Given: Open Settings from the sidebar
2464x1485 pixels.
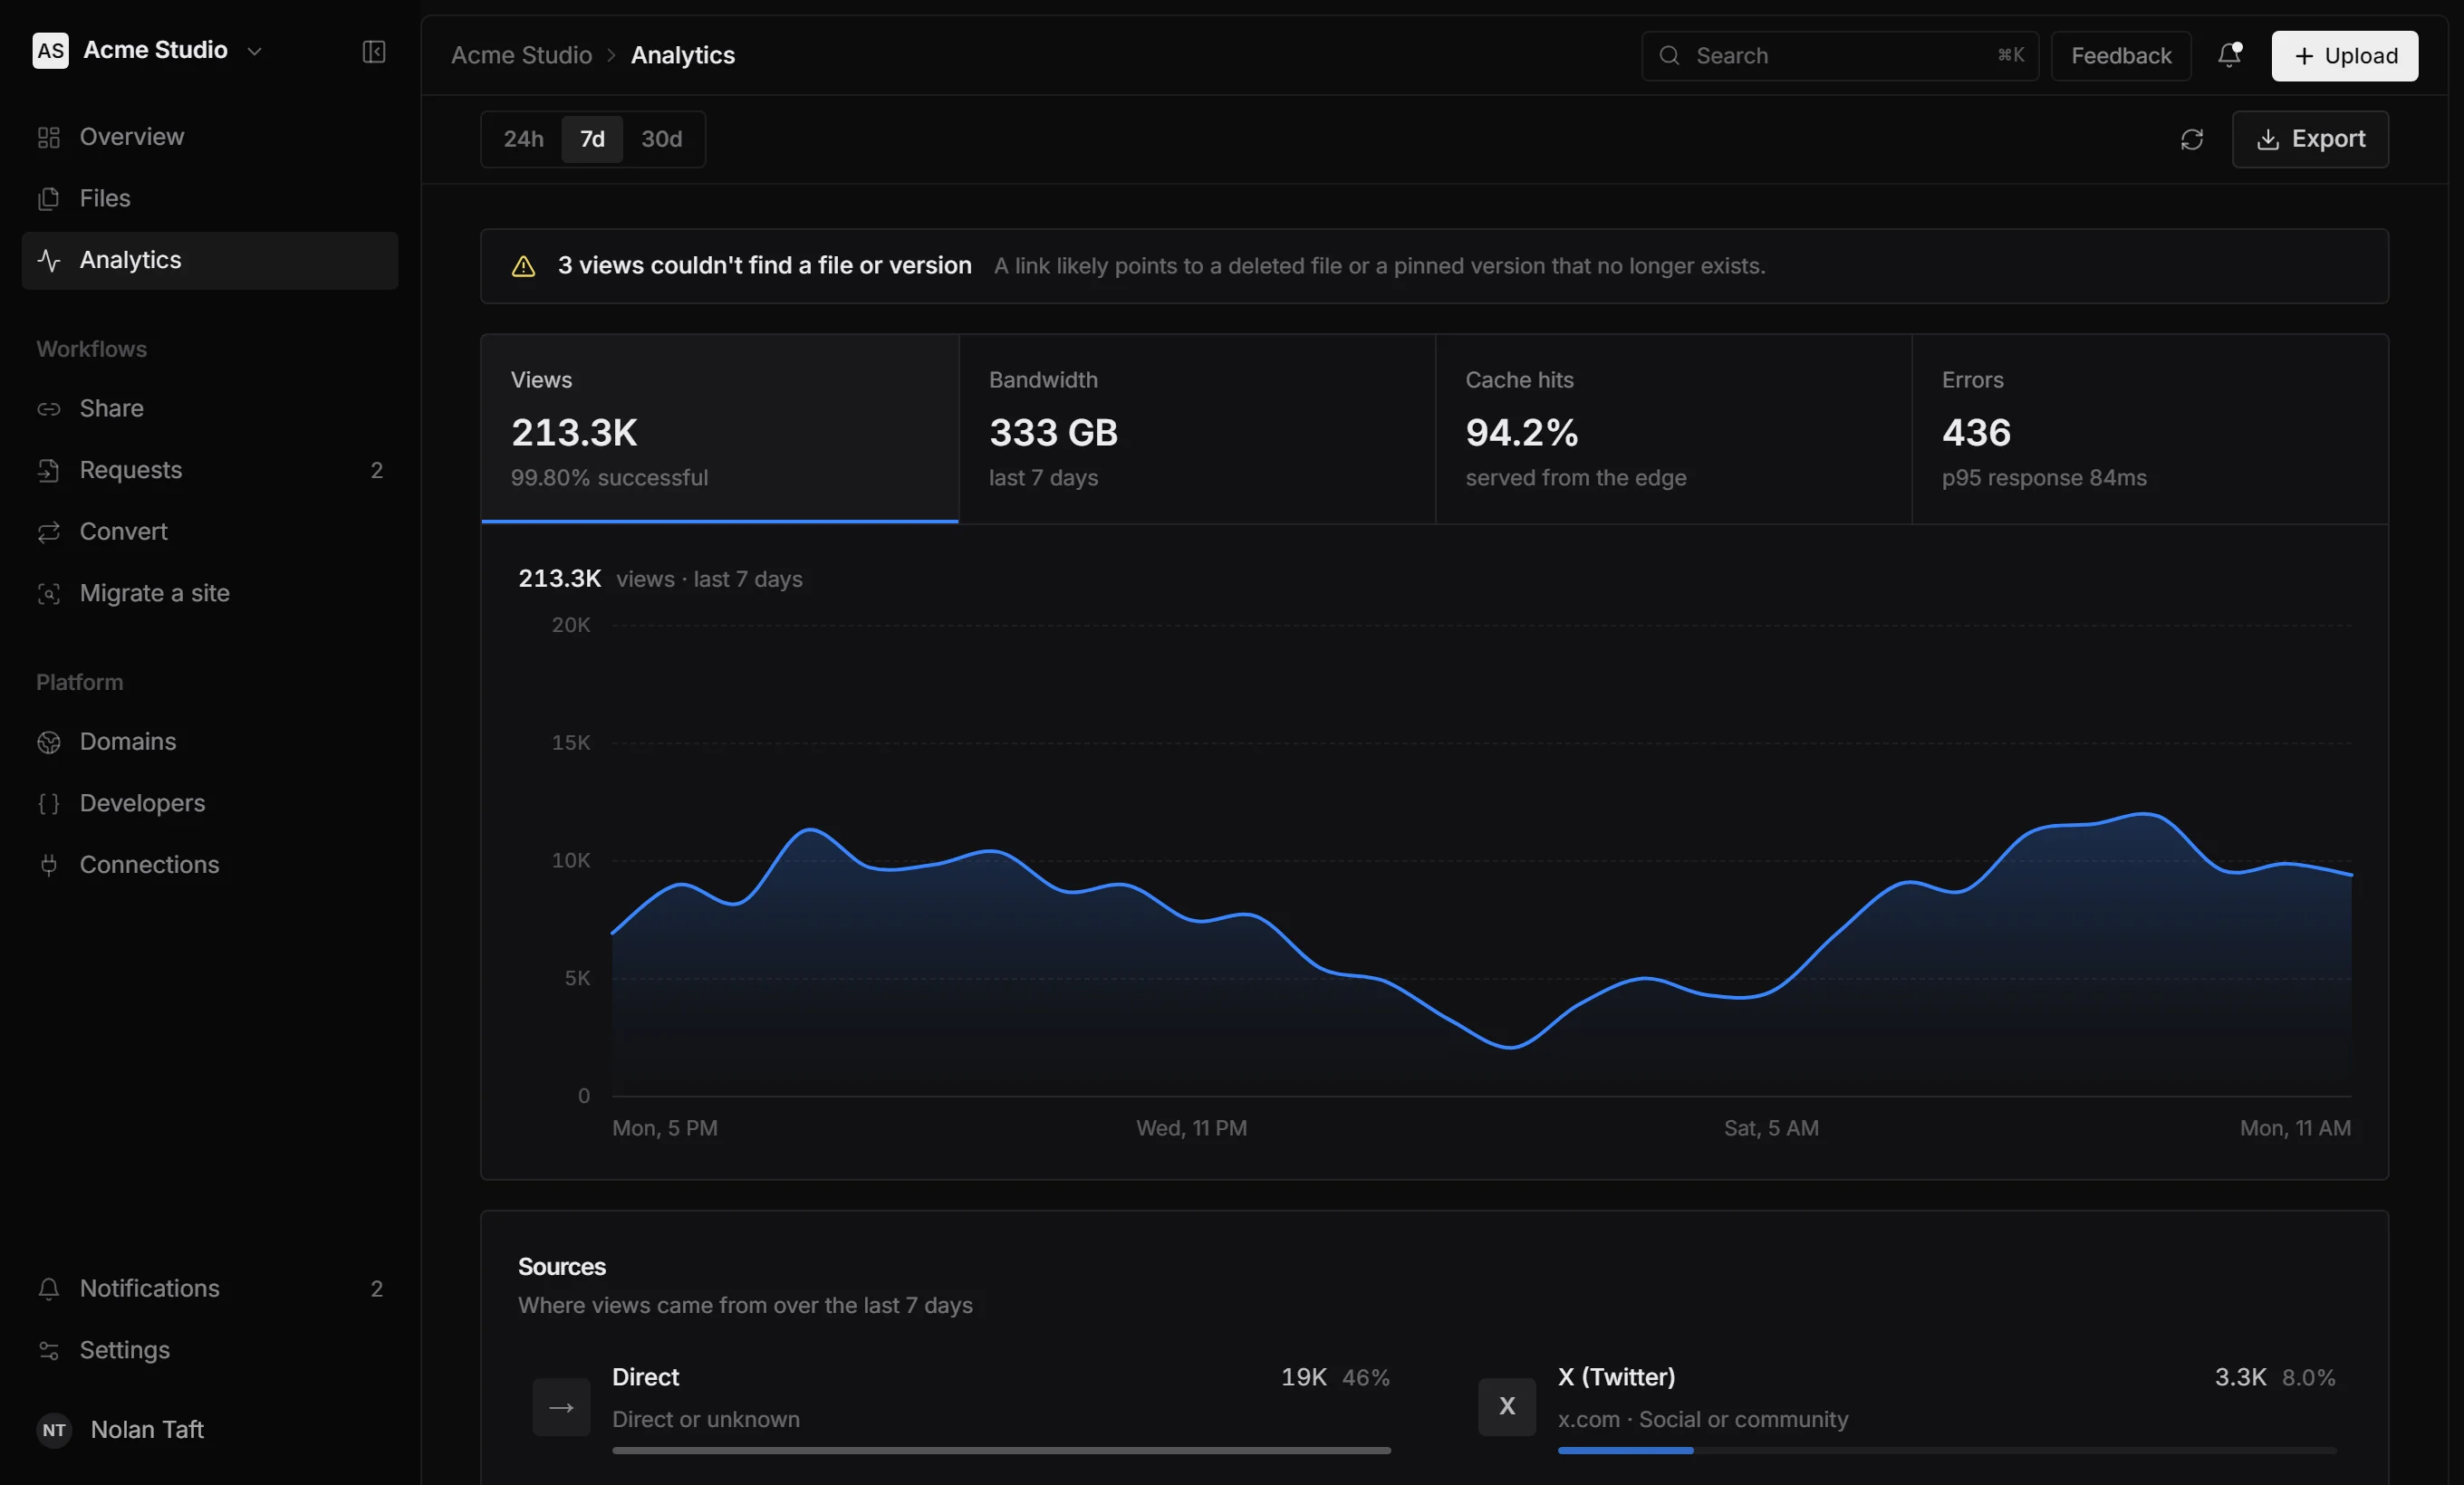Looking at the screenshot, I should (210, 1351).
